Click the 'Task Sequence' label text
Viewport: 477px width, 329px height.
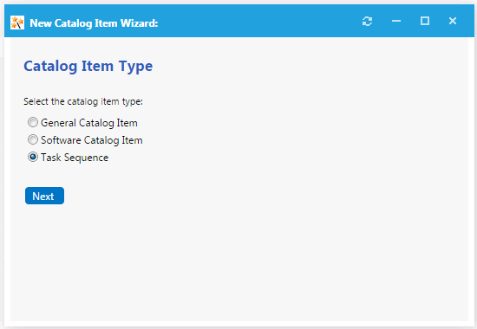[x=75, y=158]
